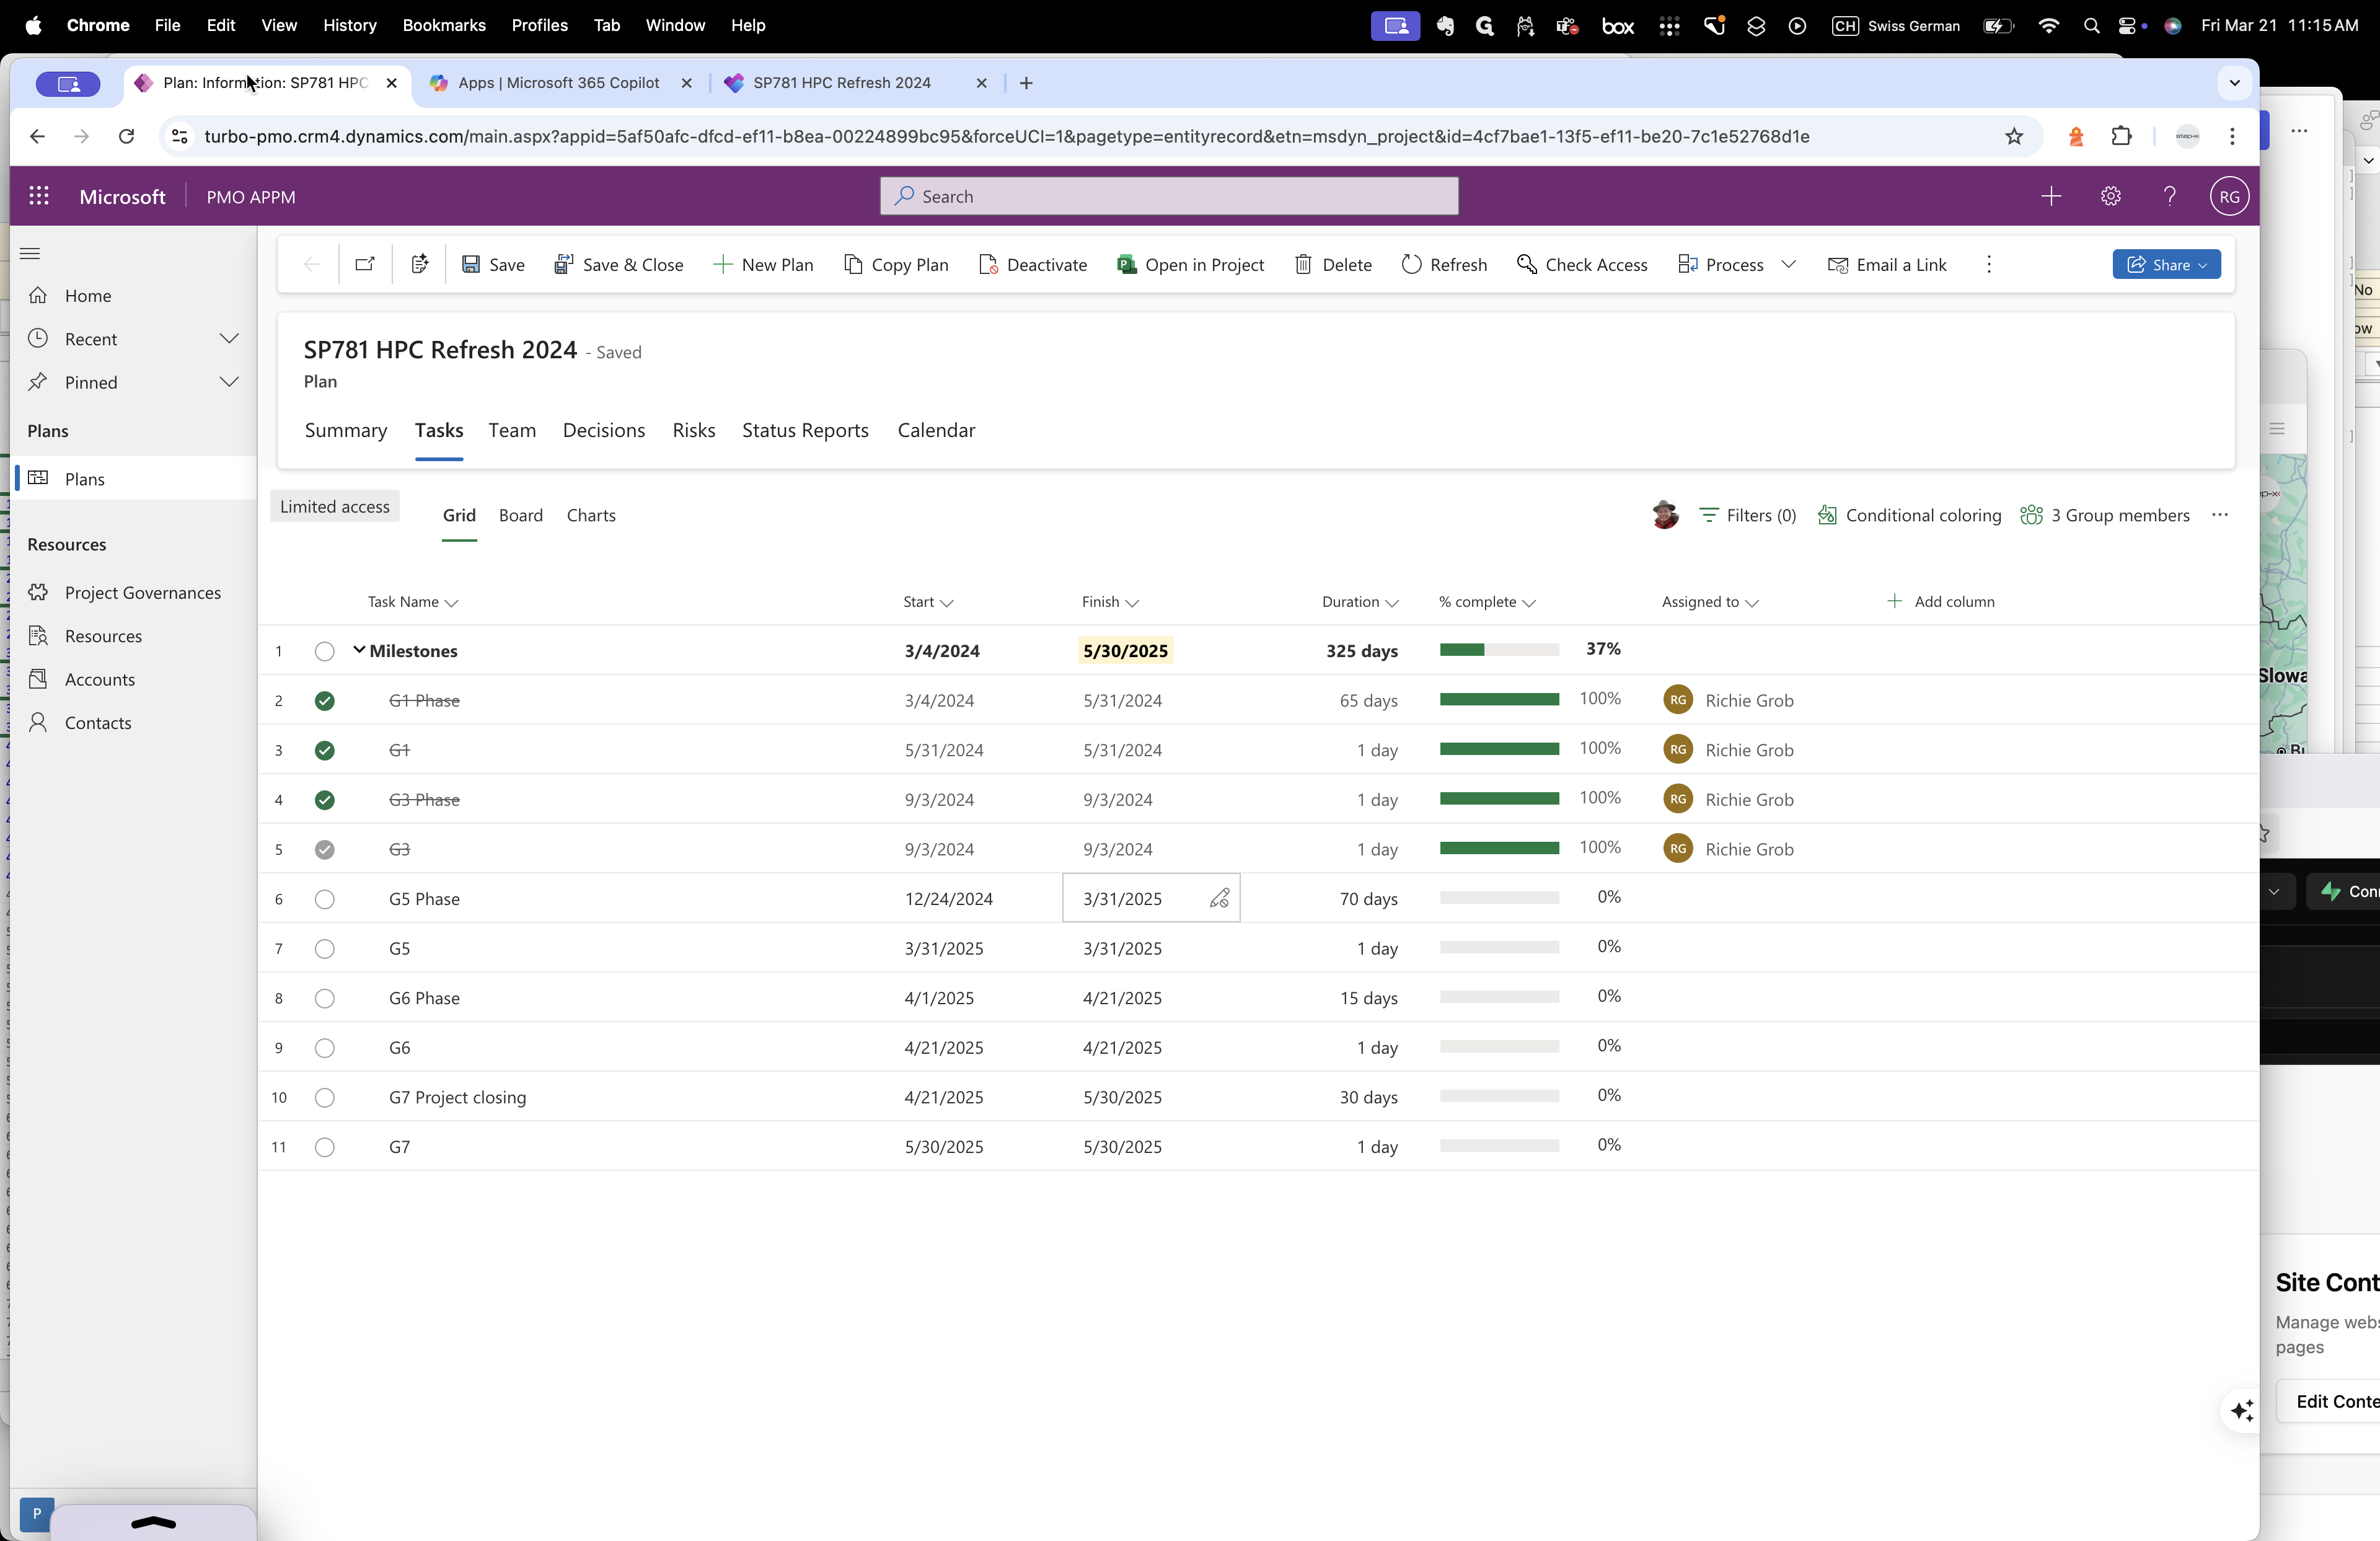Click Deactivate in the command bar

(x=1033, y=264)
